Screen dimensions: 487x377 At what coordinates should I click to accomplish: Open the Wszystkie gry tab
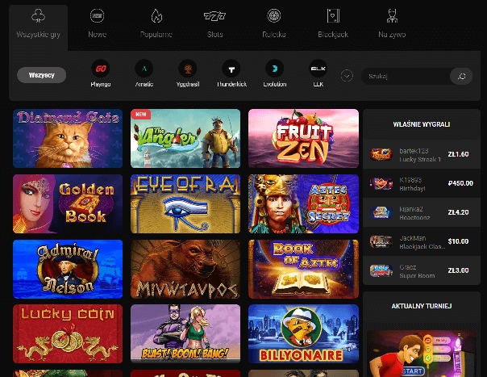pos(38,27)
